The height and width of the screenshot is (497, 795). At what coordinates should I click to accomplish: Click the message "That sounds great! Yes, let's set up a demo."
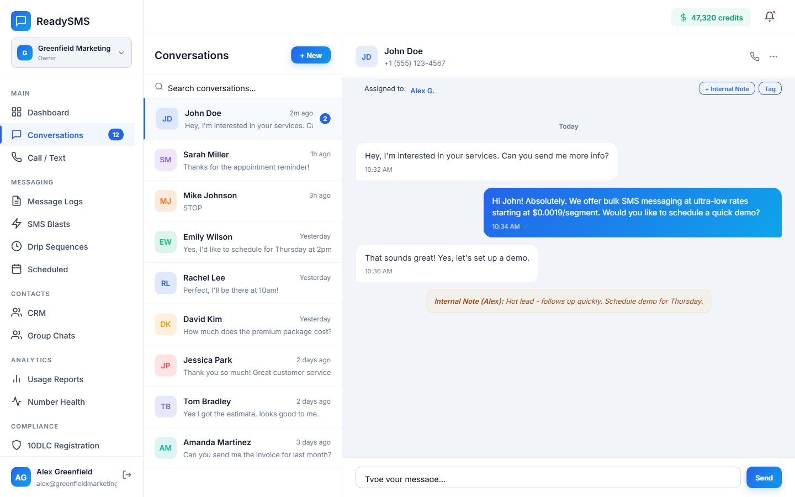[447, 263]
